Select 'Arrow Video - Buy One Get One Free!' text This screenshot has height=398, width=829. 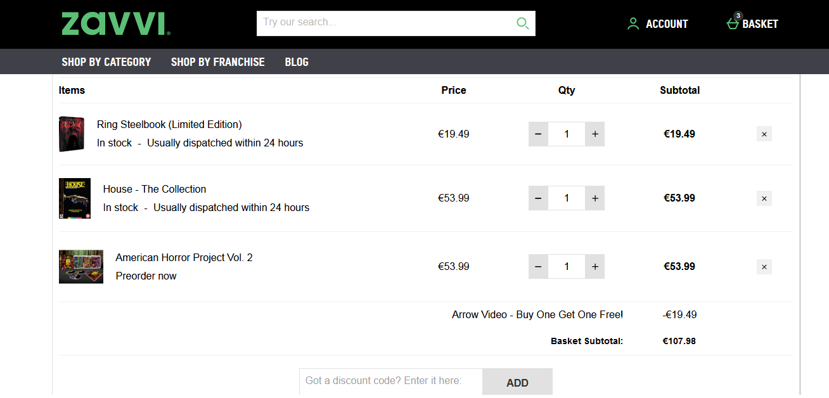[537, 314]
